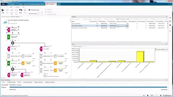Click second icon in right sidebar
The height and width of the screenshot is (97, 173).
click(170, 21)
